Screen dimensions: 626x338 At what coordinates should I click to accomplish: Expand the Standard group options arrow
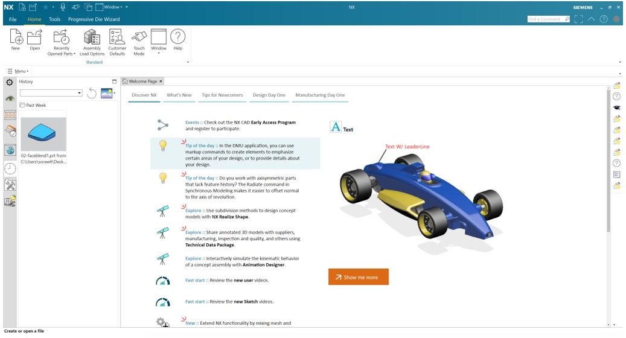[188, 62]
